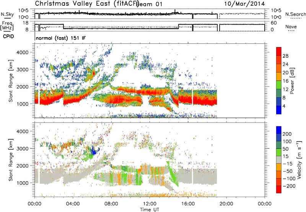Click the '4' label on Power colorbar
Screen dimensions: 306x212
284,106
